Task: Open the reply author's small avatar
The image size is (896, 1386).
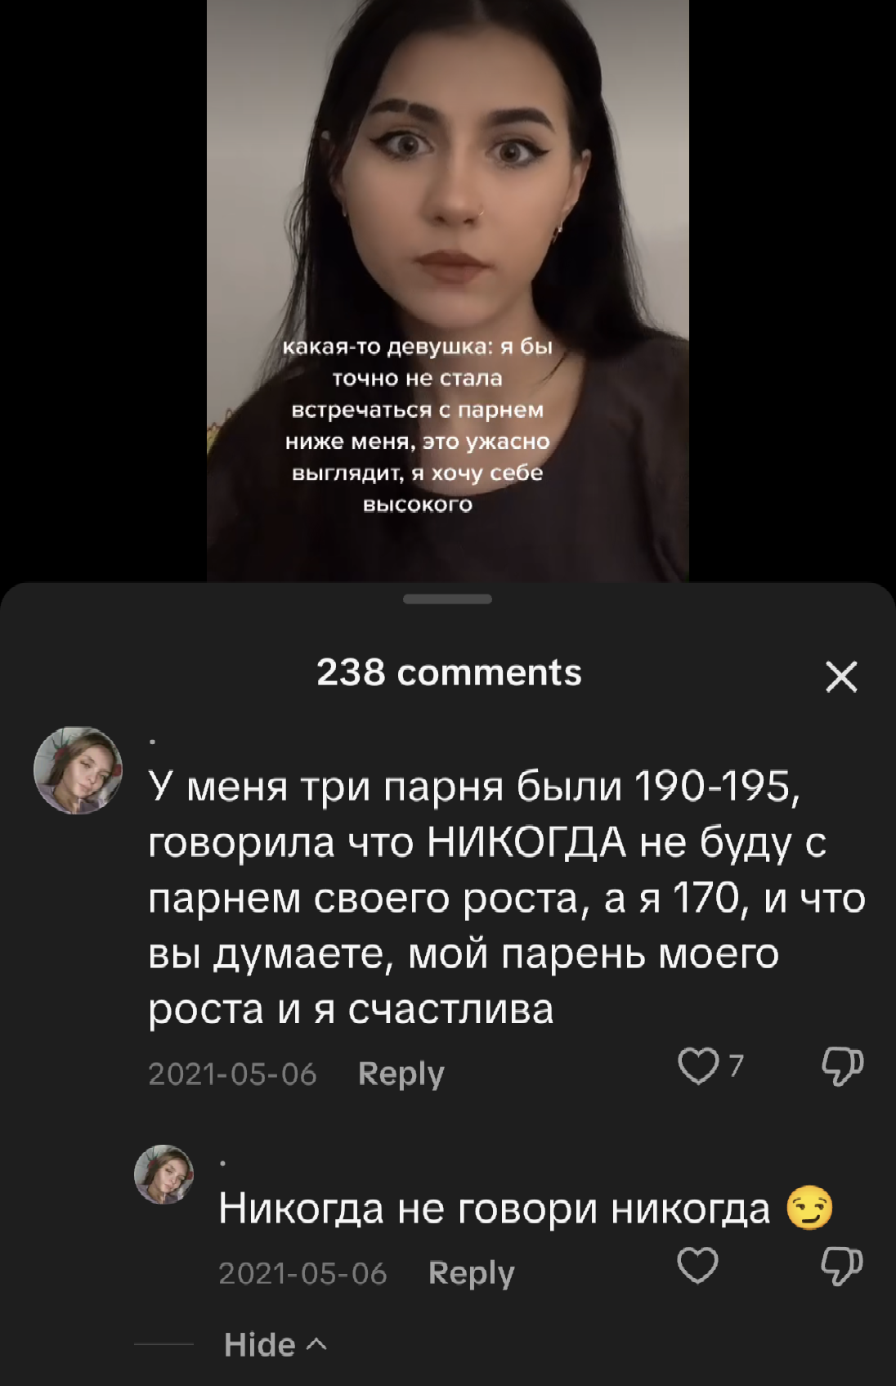Action: pos(164,1174)
